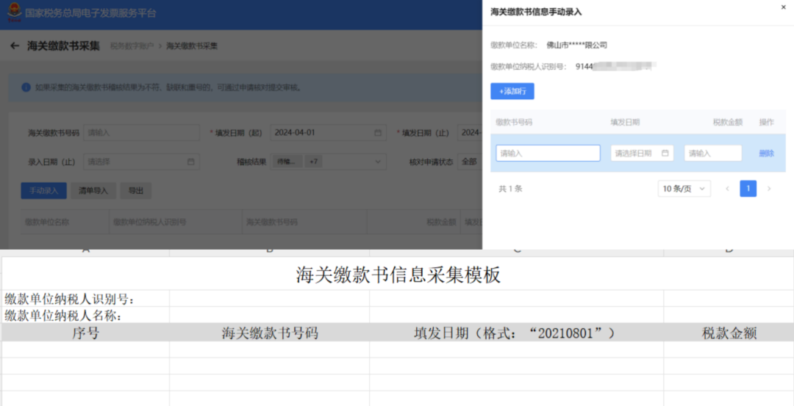Open the 核对申请状态 全部 dropdown
This screenshot has width=794, height=406.
(470, 162)
